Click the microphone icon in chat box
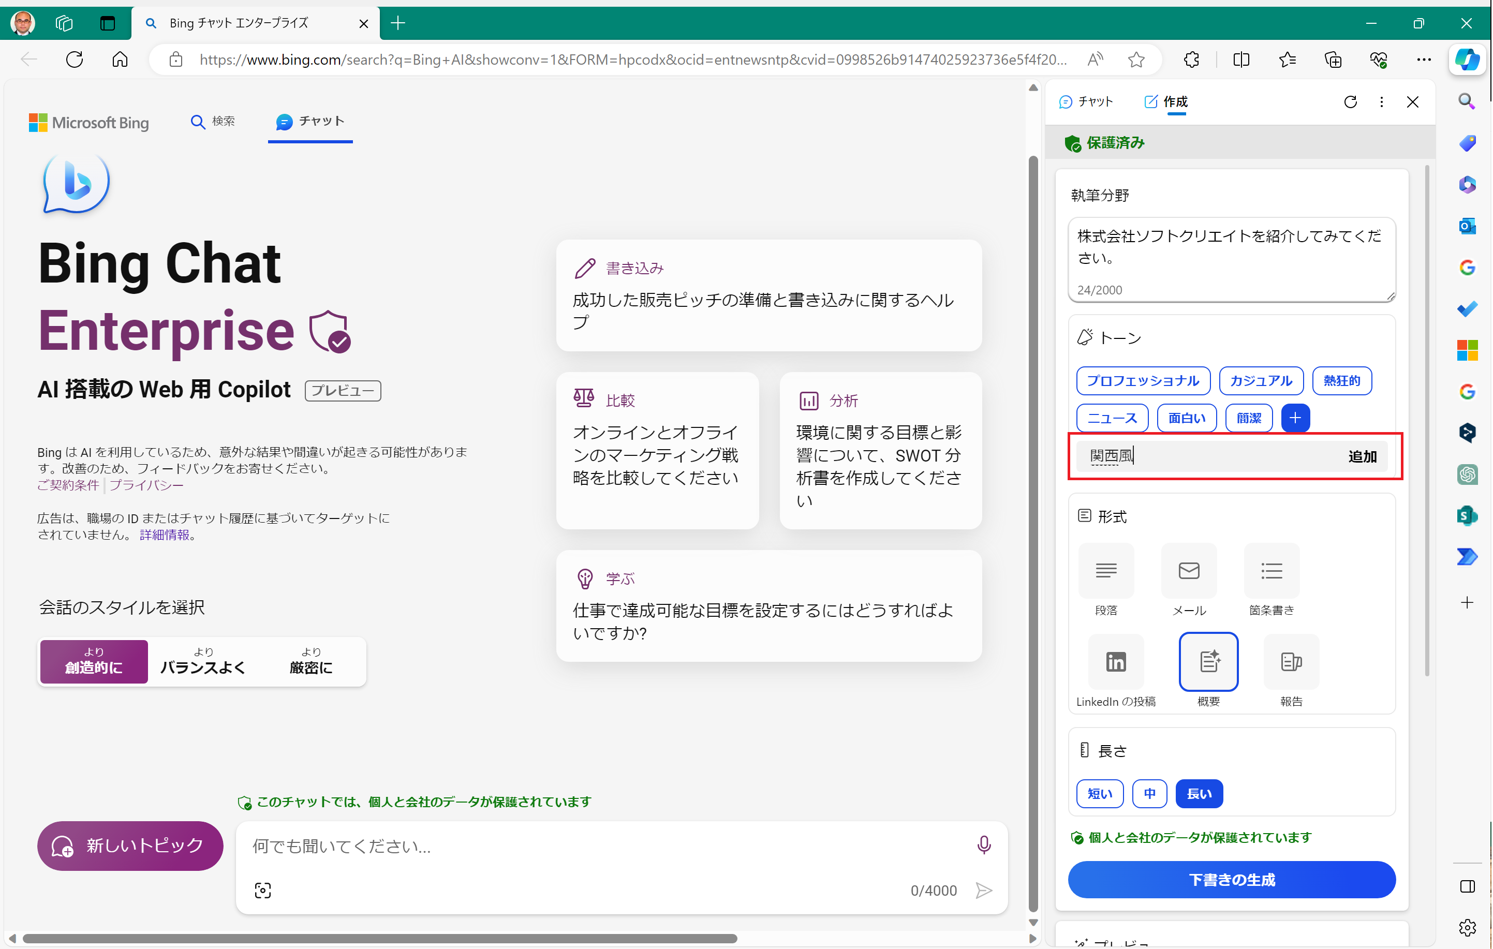The image size is (1493, 949). pos(983,845)
